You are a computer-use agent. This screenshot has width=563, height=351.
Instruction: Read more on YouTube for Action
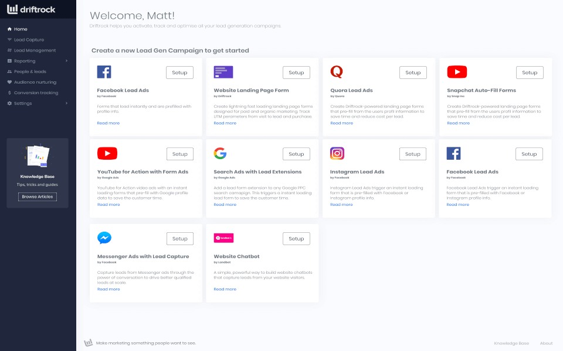coord(109,205)
